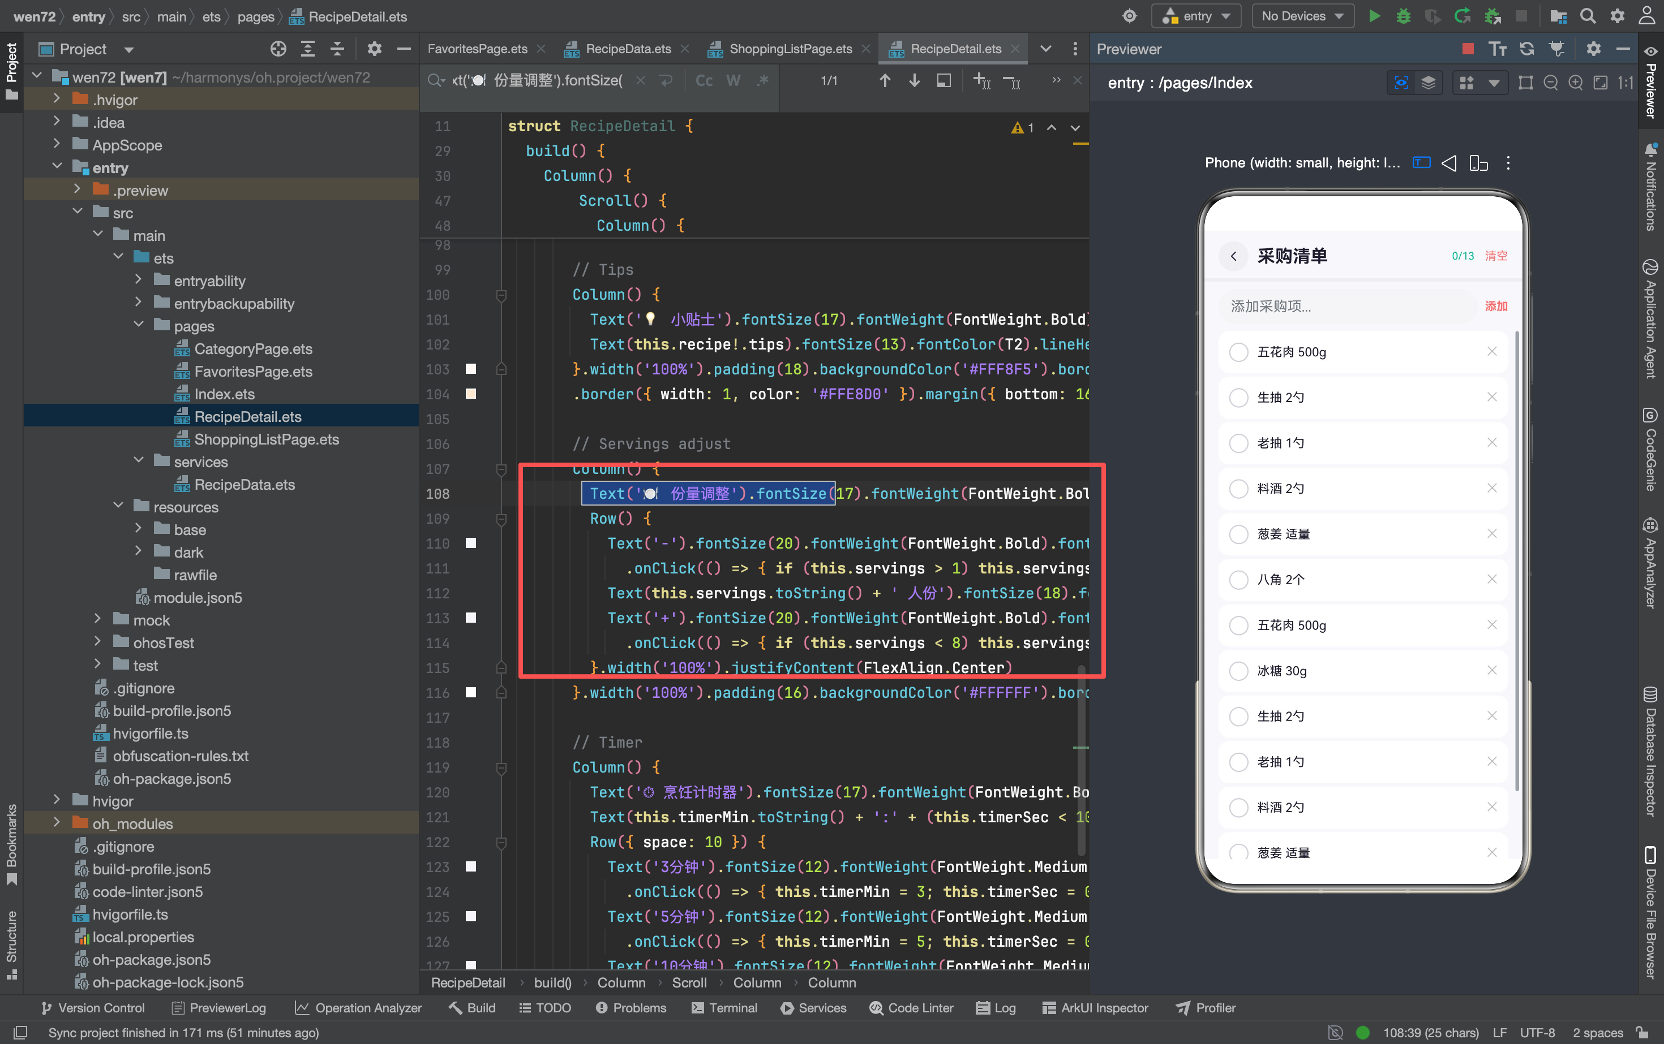The width and height of the screenshot is (1664, 1044).
Task: Open the Terminal tool window
Action: 724,1007
